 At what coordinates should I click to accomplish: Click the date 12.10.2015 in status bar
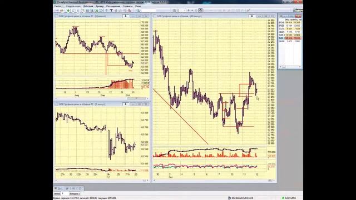click(290, 198)
